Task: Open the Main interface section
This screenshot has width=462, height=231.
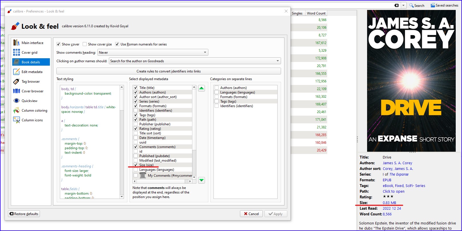Action: [31, 43]
